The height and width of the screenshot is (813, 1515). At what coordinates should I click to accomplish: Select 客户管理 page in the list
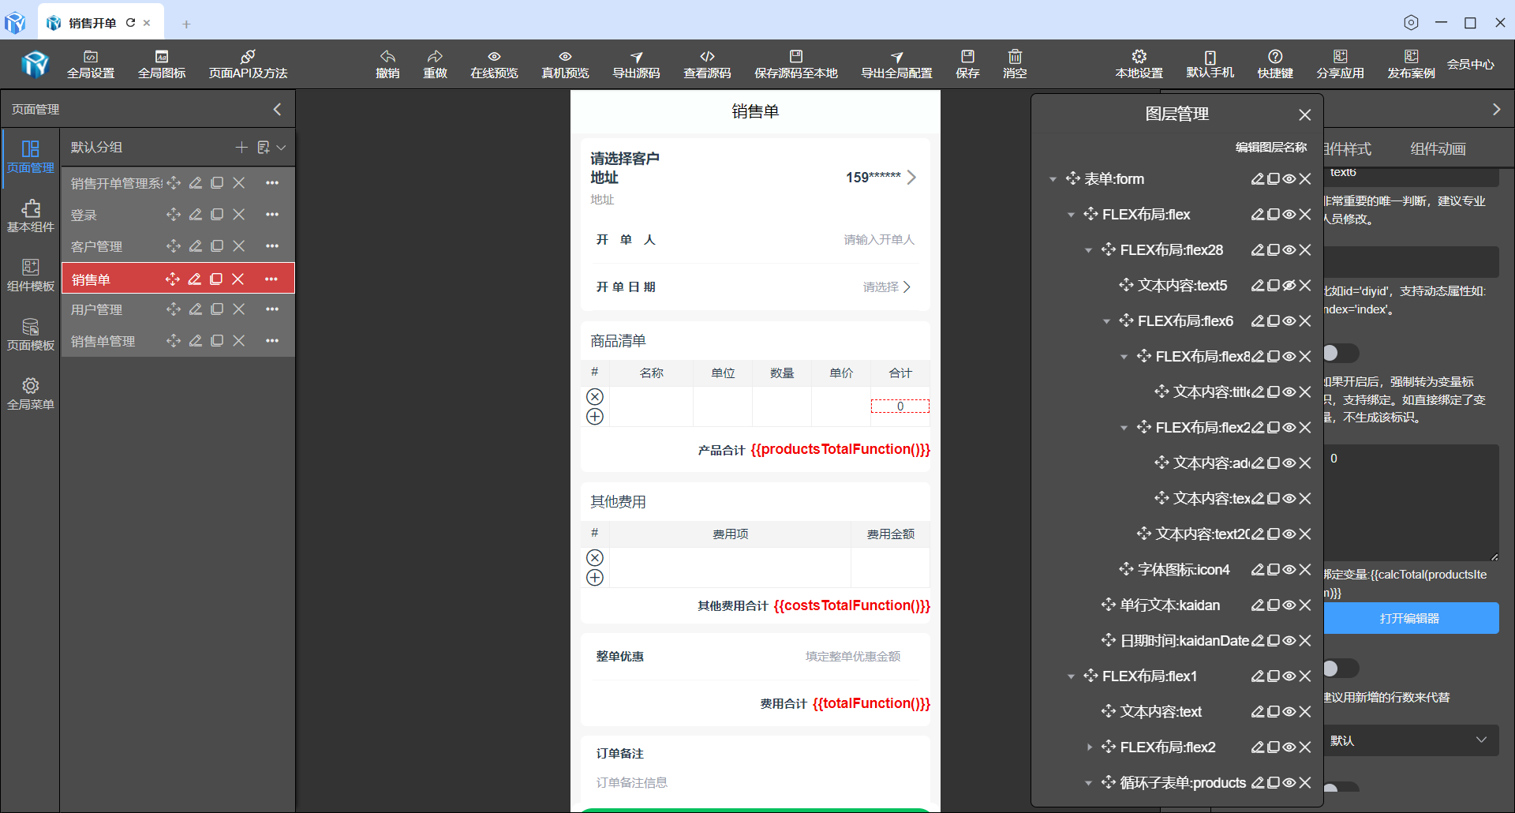click(97, 246)
